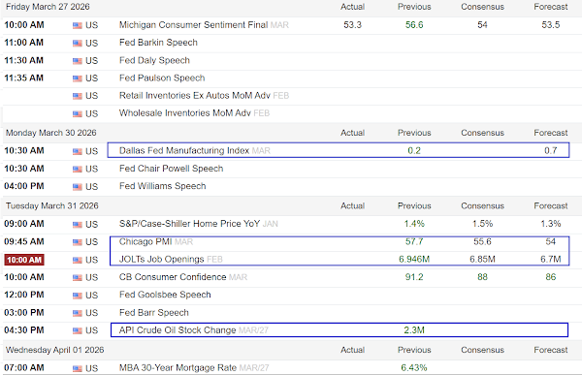
Task: Click US flag in Fed Paulson Speech row
Action: pos(78,78)
